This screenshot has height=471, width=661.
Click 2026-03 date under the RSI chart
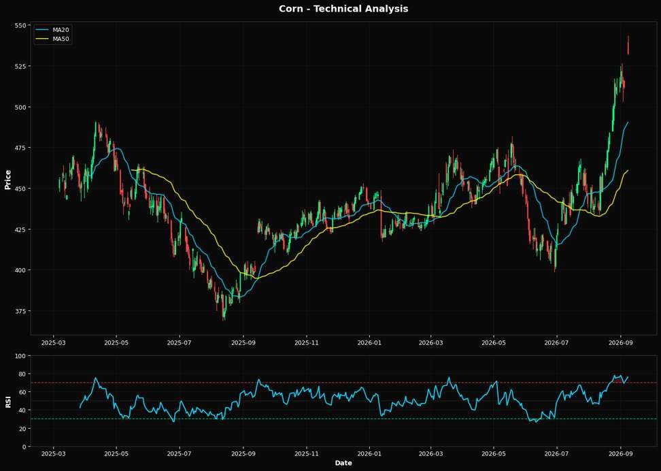point(431,454)
